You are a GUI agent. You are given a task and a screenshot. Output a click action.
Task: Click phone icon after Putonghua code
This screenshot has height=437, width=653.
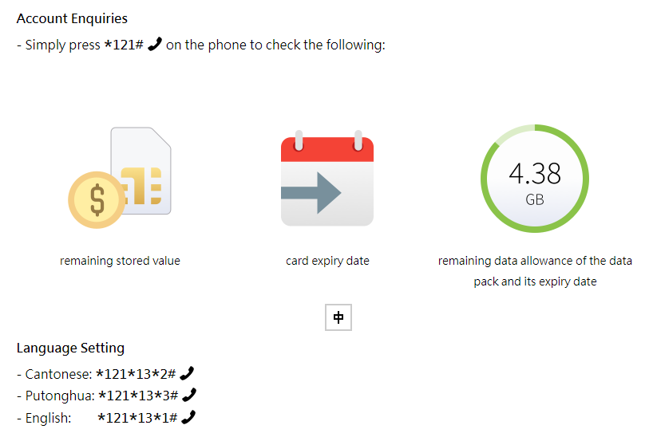189,395
